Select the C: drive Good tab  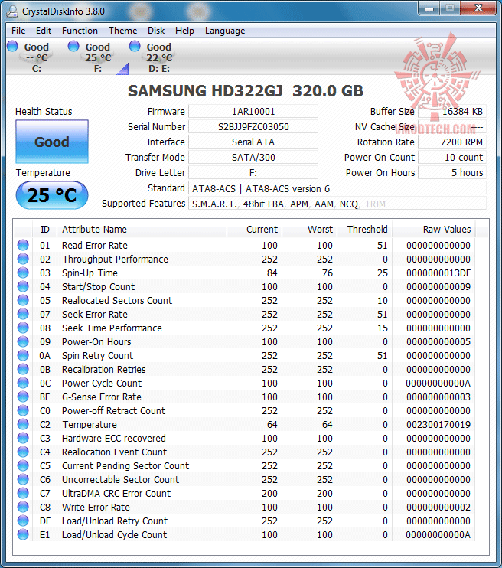[36, 57]
